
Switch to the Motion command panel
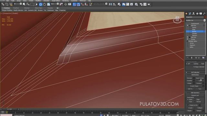(x=197, y=14)
